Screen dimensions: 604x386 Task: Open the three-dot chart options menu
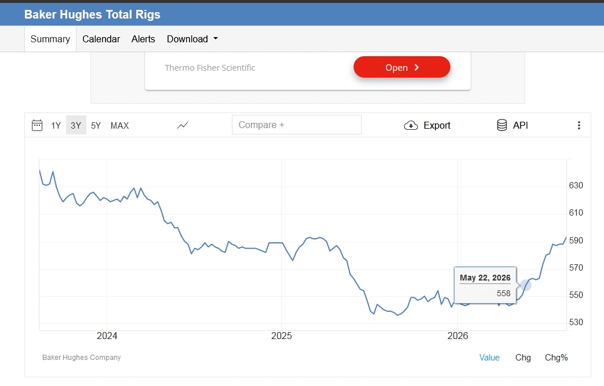579,125
